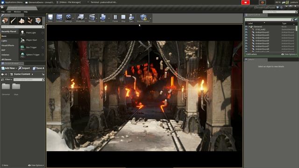Open the Edit menu

click(x=9, y=12)
